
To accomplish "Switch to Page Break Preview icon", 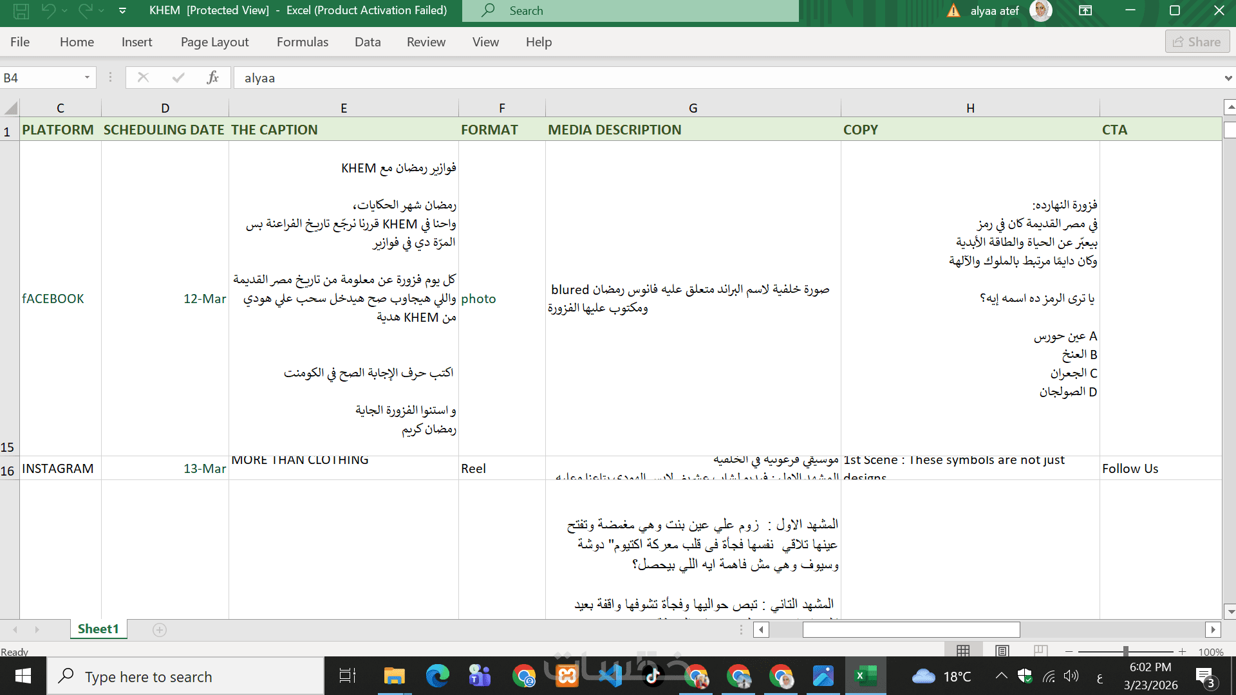I will click(1040, 651).
